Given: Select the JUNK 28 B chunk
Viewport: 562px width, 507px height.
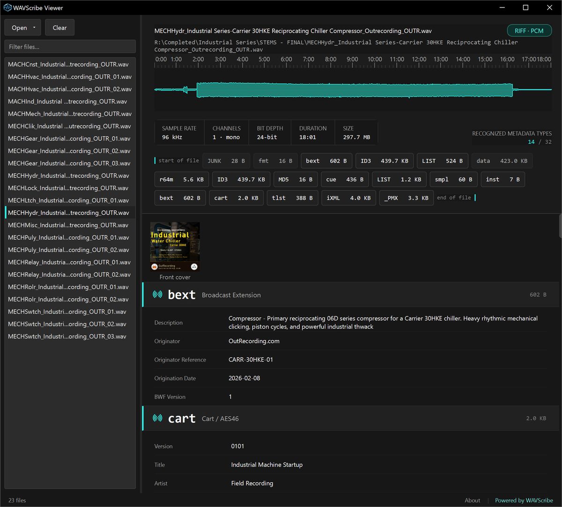Looking at the screenshot, I should (x=226, y=161).
